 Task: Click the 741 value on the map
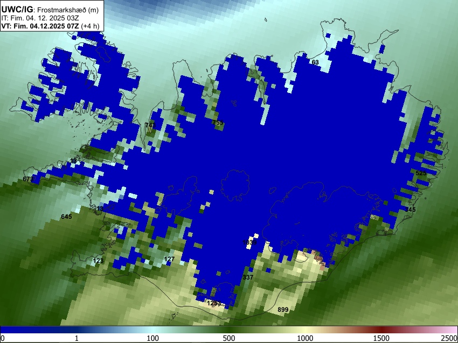point(150,125)
